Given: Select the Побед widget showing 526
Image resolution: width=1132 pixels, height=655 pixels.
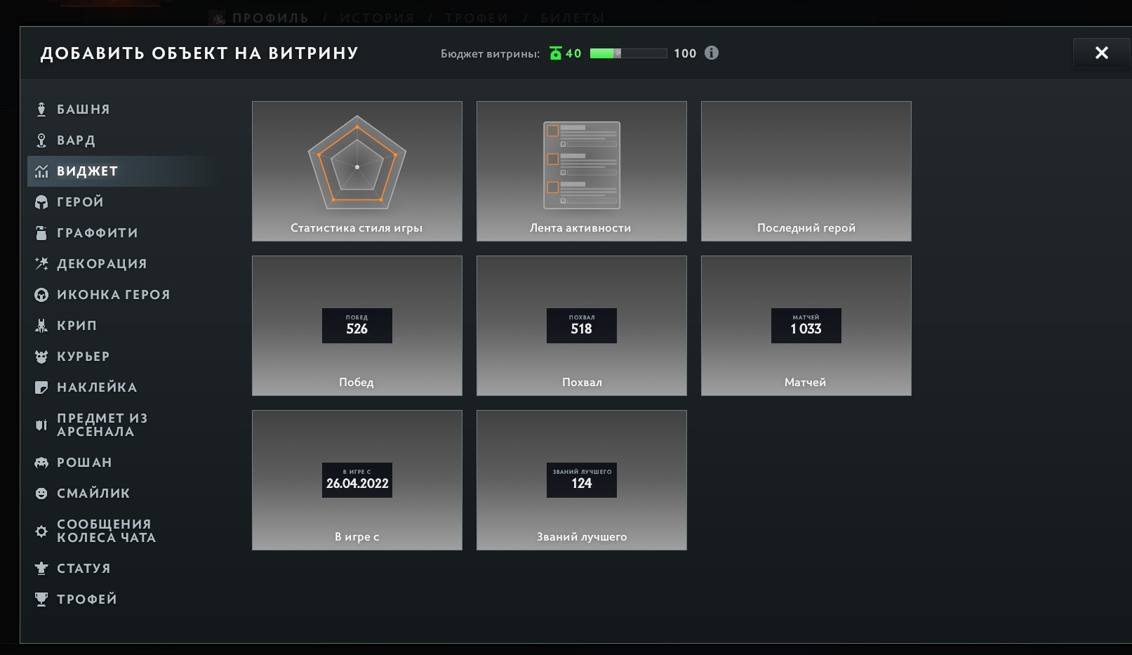Looking at the screenshot, I should (x=357, y=326).
